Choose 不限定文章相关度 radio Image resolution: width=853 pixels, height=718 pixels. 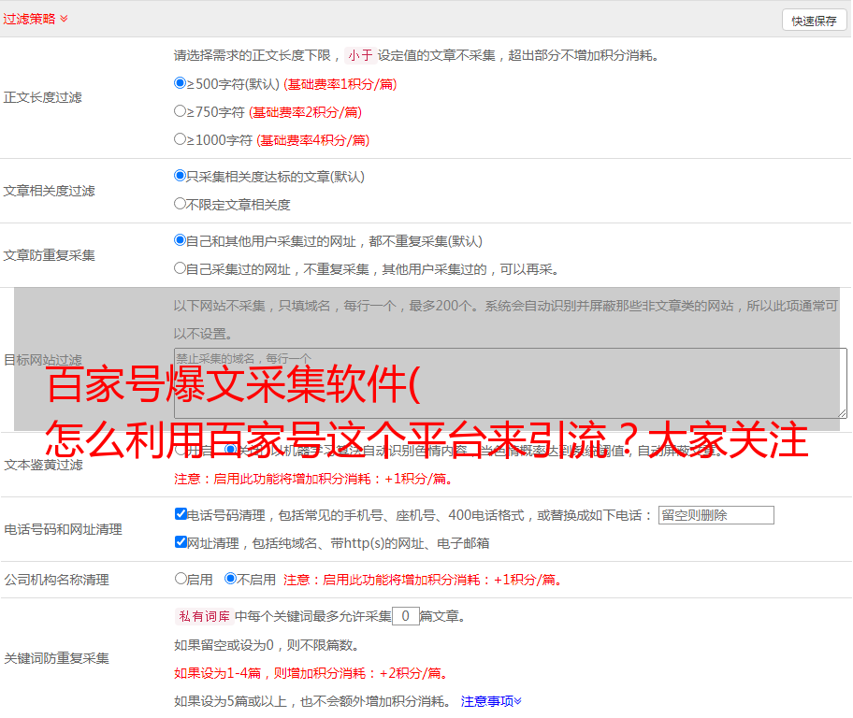(180, 204)
